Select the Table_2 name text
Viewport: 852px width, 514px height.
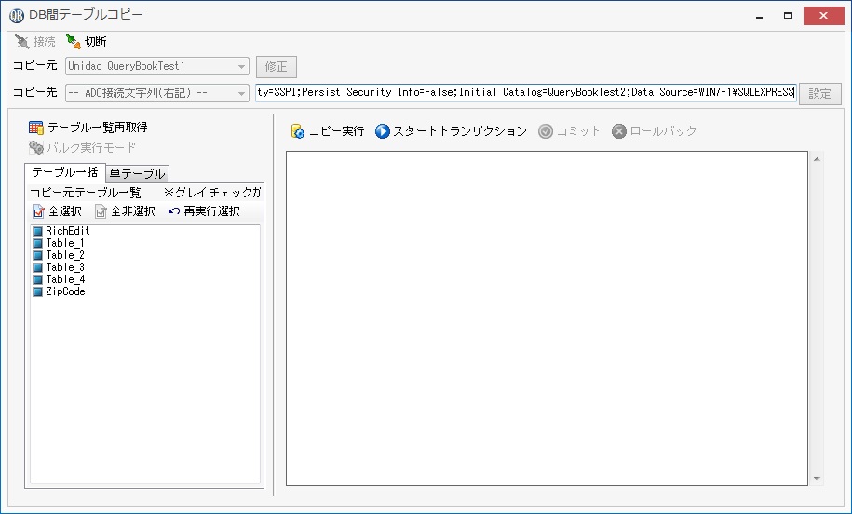coord(64,255)
